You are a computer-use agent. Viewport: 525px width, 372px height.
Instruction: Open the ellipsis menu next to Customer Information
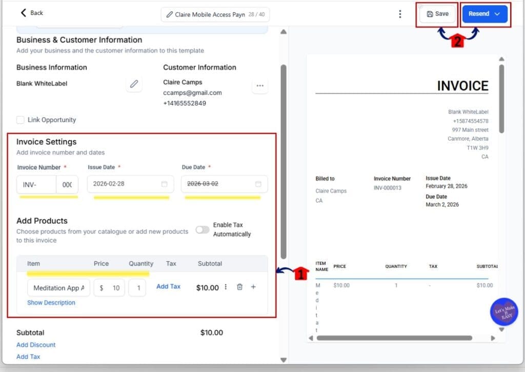[260, 86]
